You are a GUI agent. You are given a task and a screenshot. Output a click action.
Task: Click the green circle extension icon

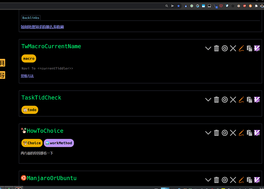192,6
